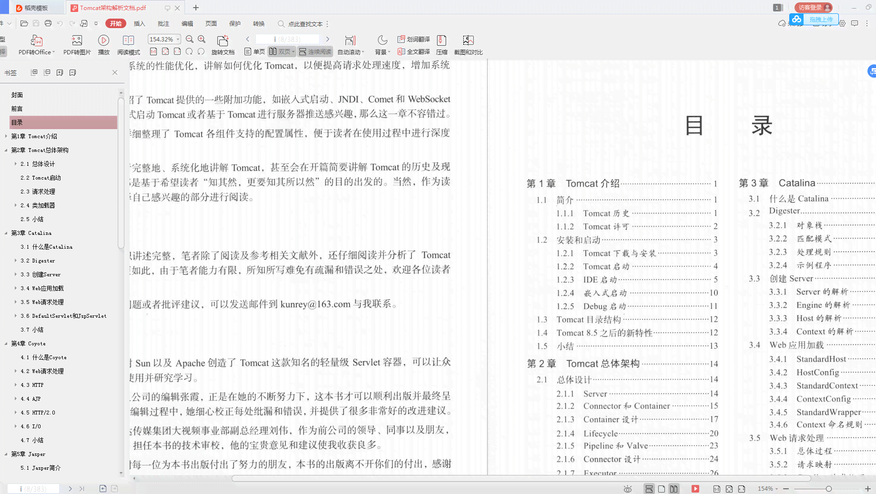Go to the next page arrow in ribbon
Screen dimensions: 876x494
(x=327, y=39)
